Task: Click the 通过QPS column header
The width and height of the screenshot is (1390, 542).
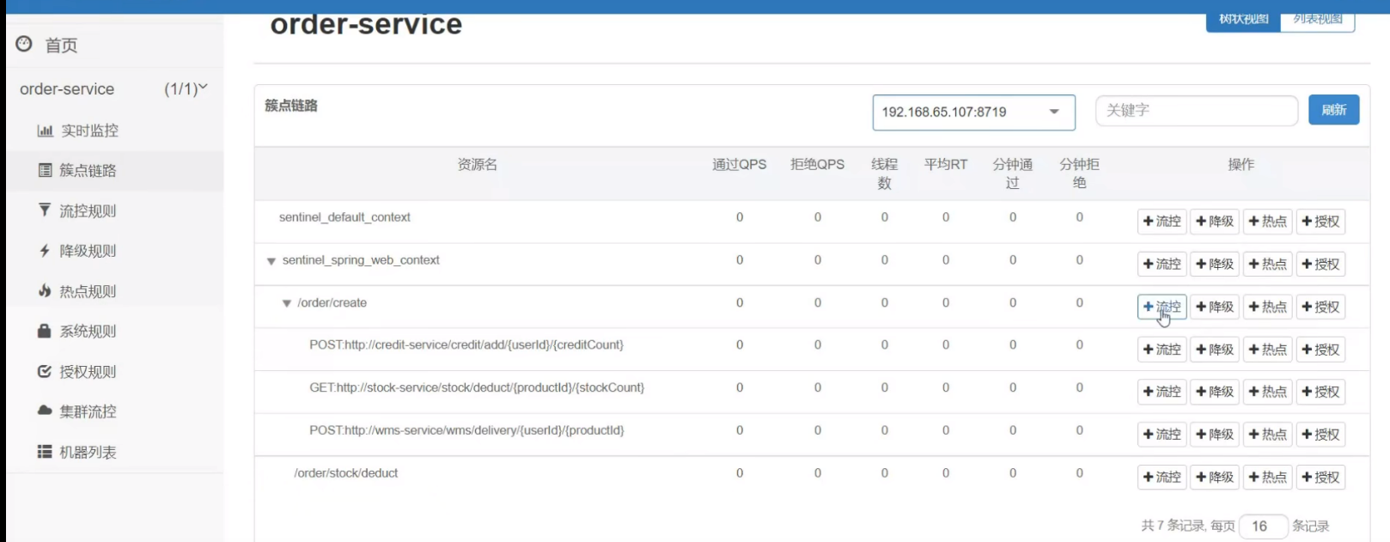Action: point(739,164)
